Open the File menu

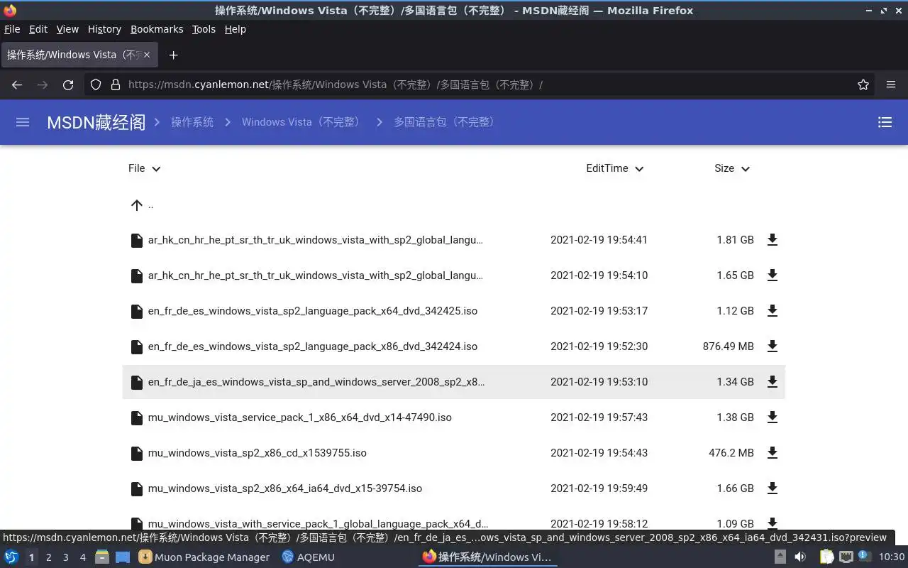(12, 29)
